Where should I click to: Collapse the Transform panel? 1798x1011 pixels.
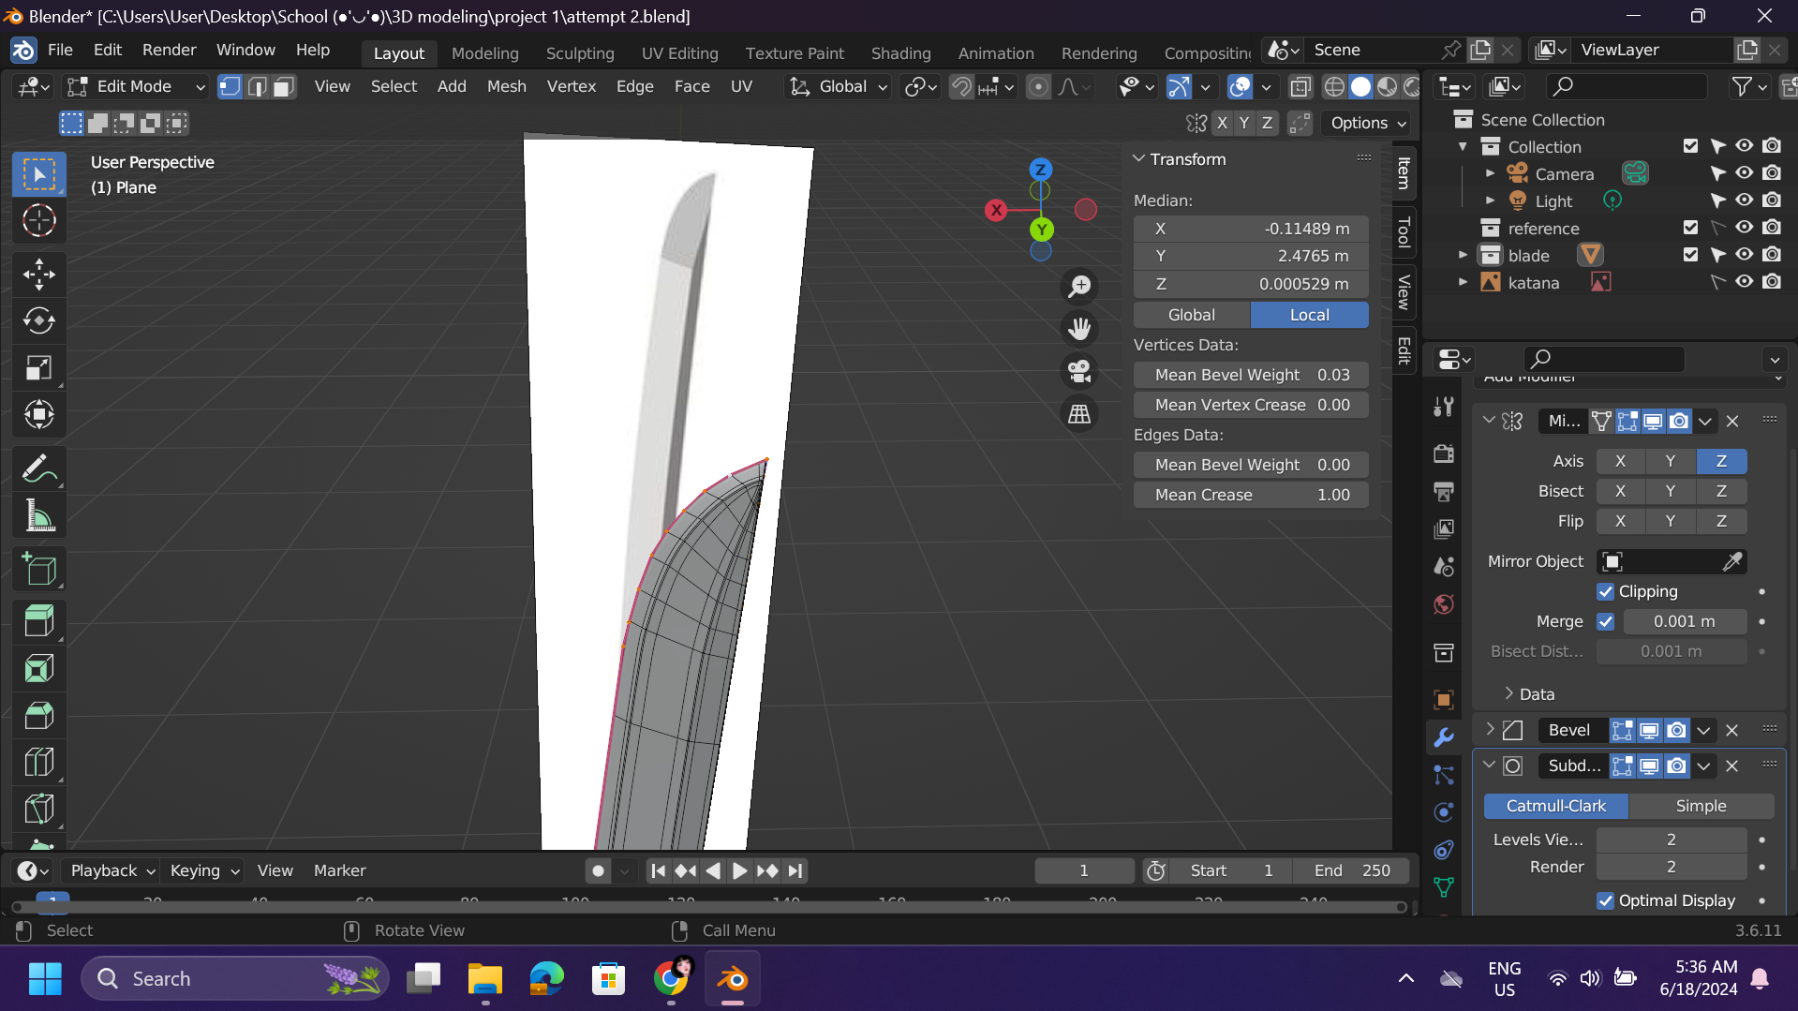(x=1139, y=159)
